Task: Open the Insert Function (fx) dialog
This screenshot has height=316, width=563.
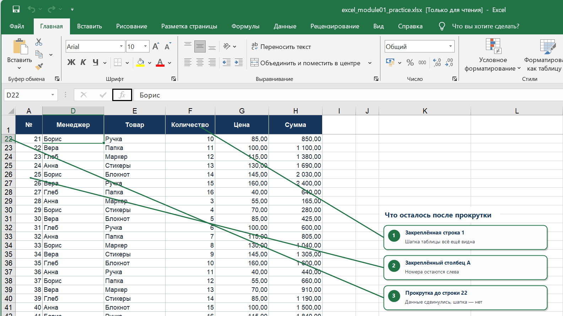Action: (x=122, y=95)
